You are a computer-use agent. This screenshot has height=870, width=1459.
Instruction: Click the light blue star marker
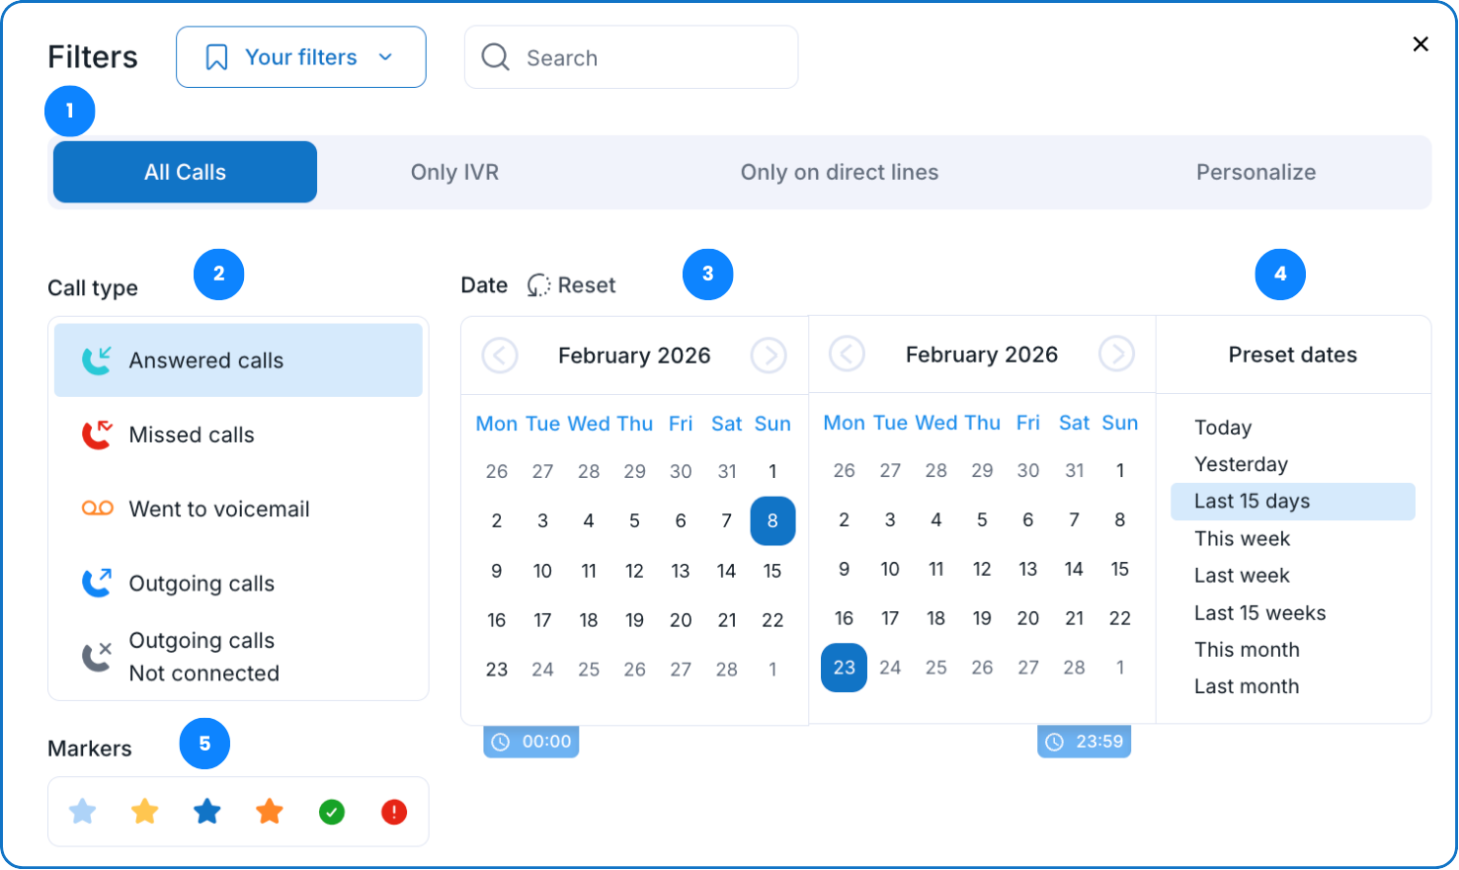[x=83, y=812]
